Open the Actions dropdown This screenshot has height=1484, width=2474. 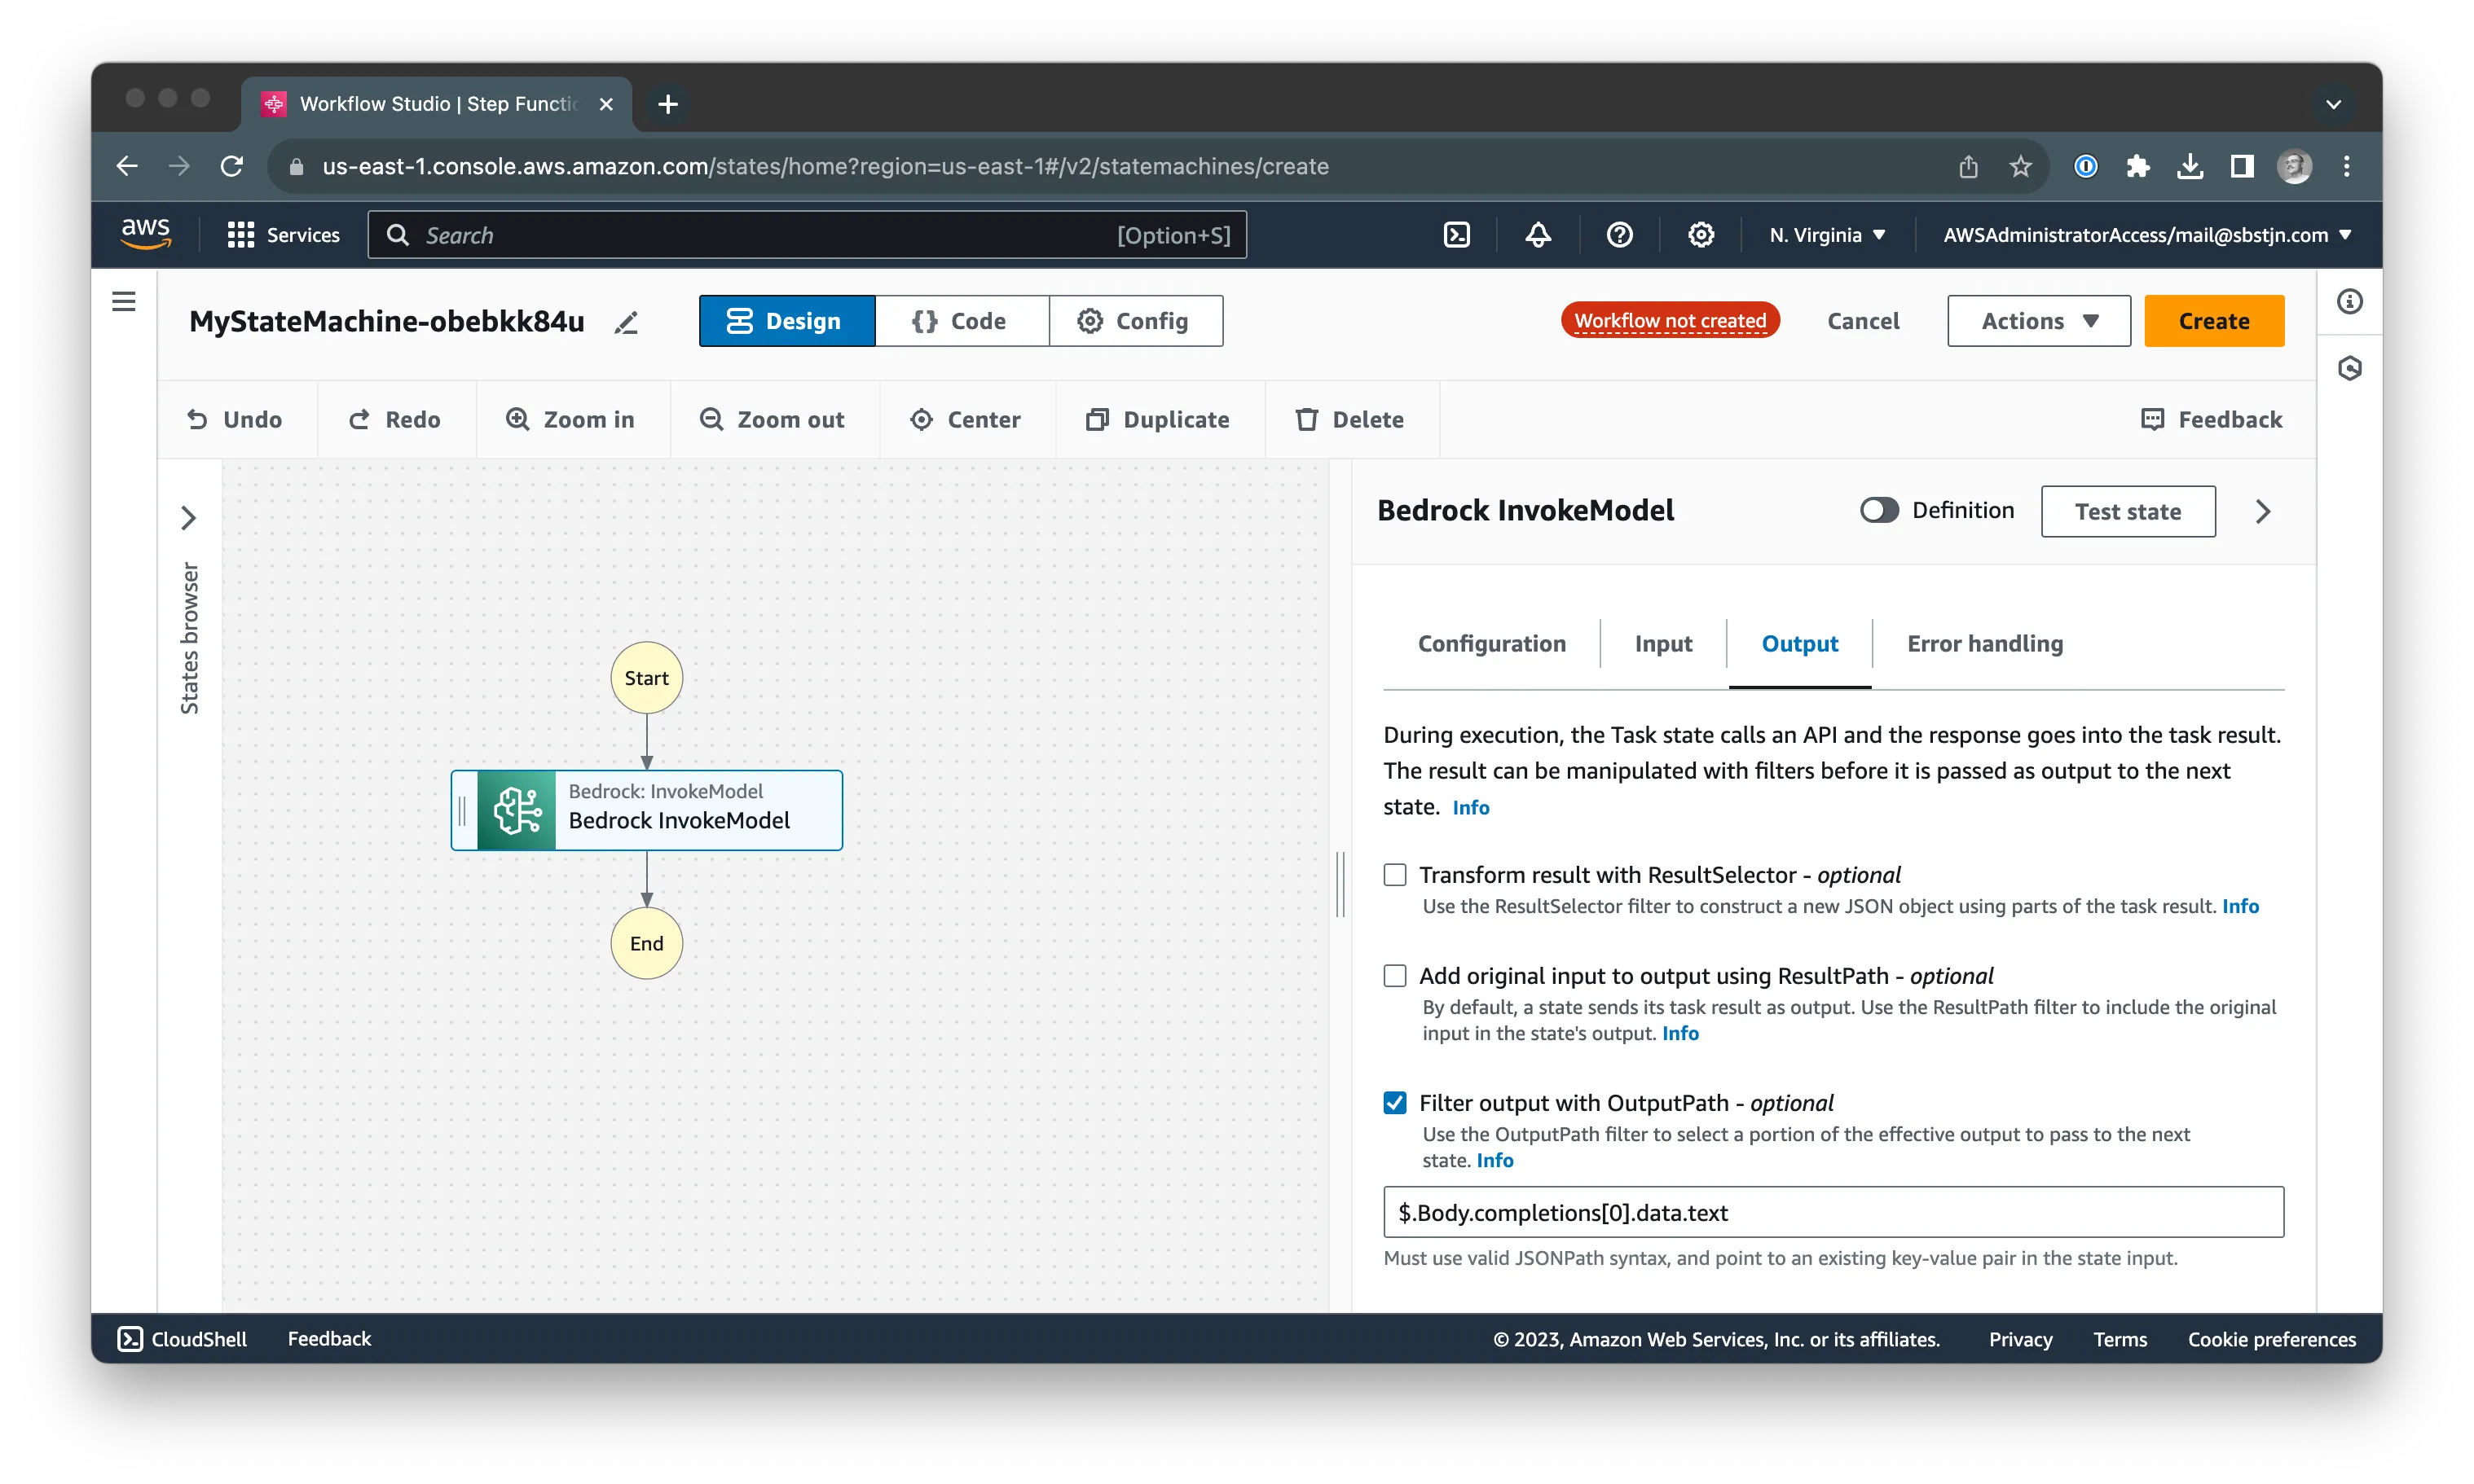(2038, 320)
